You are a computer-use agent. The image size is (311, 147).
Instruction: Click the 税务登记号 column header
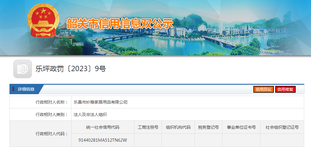coord(209,127)
